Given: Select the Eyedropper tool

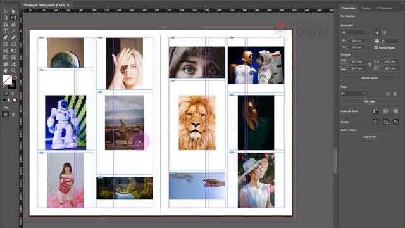Looking at the screenshot, I should click(13, 64).
